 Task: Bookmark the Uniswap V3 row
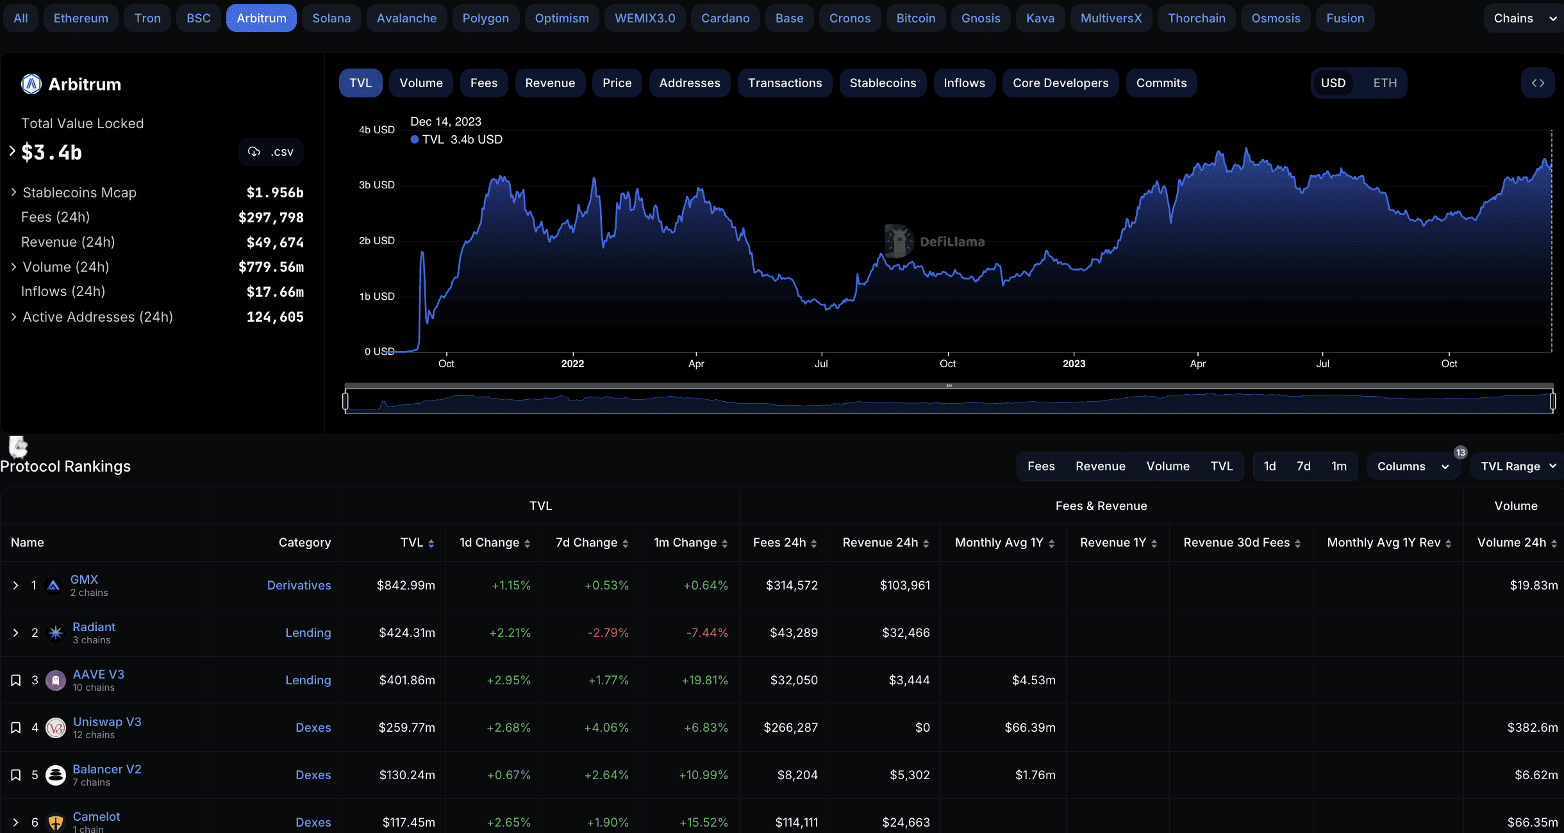[16, 727]
